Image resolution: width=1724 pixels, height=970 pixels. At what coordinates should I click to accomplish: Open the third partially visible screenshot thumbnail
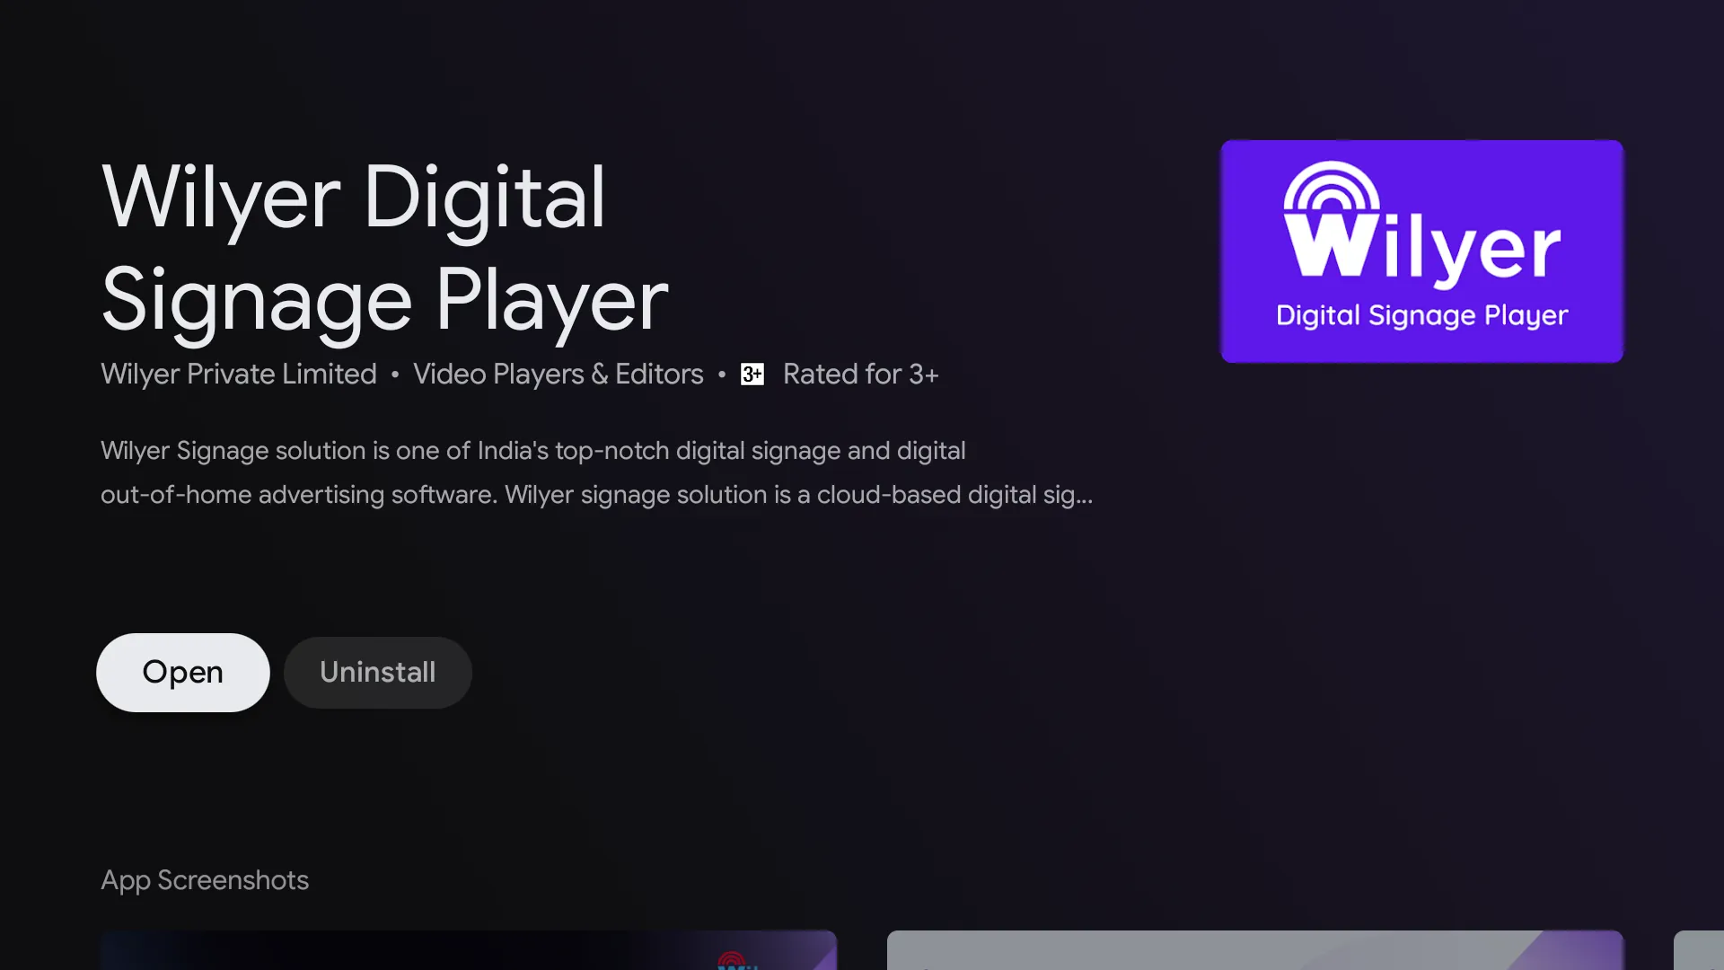[1699, 950]
